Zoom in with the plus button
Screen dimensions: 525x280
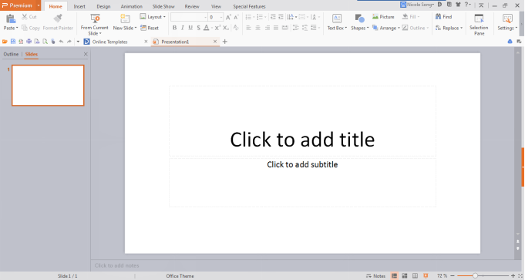tap(513, 276)
